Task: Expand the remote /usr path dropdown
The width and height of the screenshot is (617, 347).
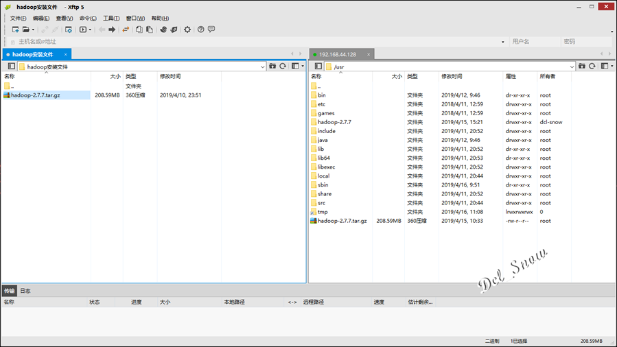Action: (572, 67)
